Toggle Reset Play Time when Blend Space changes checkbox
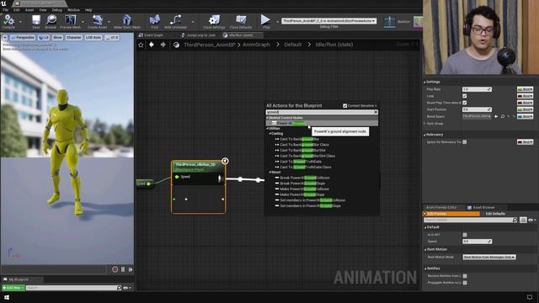 464,103
